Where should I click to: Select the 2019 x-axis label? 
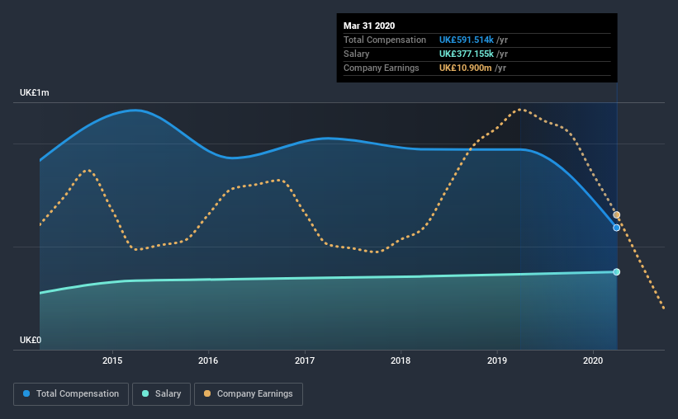coord(497,360)
